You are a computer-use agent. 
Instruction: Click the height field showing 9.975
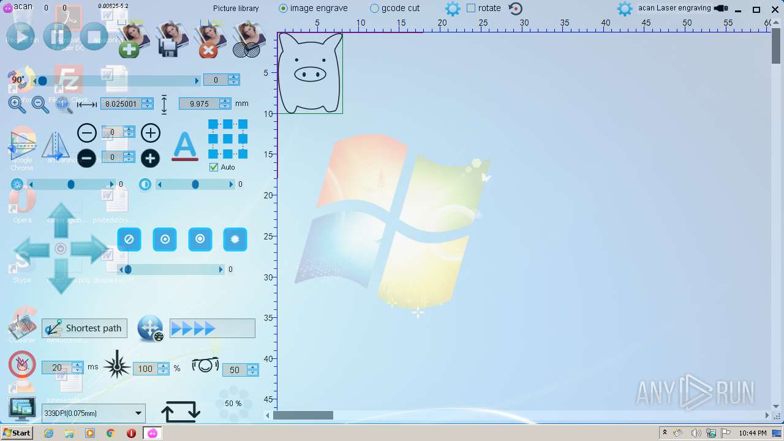pyautogui.click(x=199, y=104)
